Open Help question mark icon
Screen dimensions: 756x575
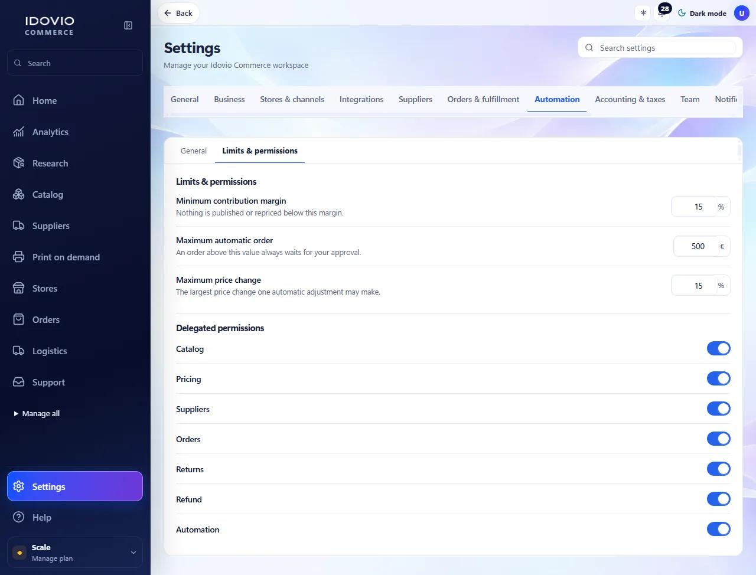(x=19, y=517)
